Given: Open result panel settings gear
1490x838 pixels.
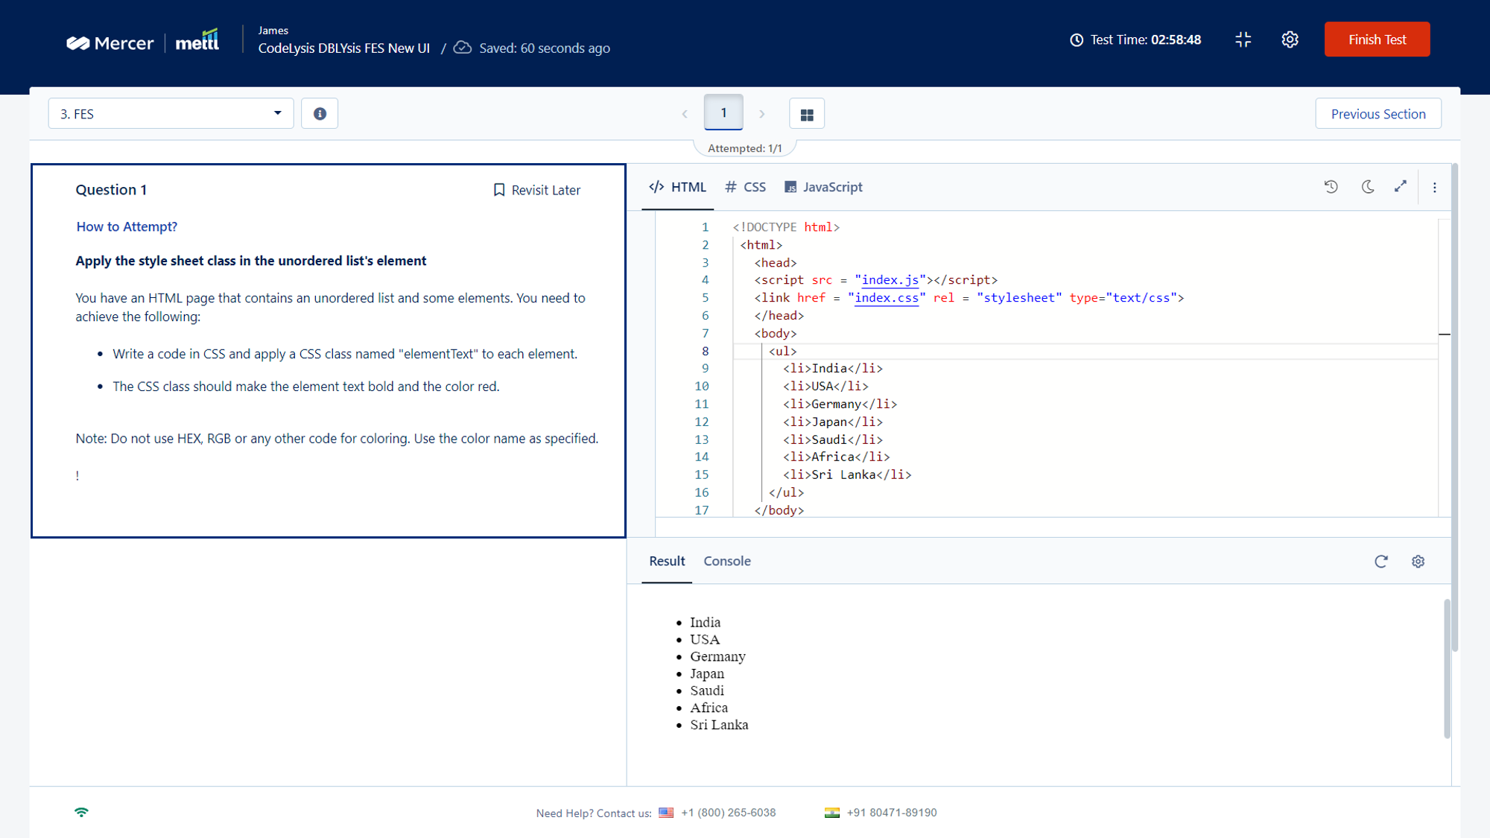Looking at the screenshot, I should pyautogui.click(x=1418, y=562).
